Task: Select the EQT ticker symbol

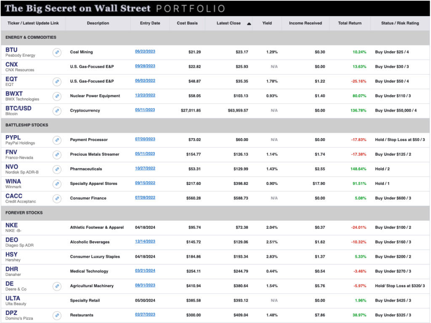Action: click(11, 79)
